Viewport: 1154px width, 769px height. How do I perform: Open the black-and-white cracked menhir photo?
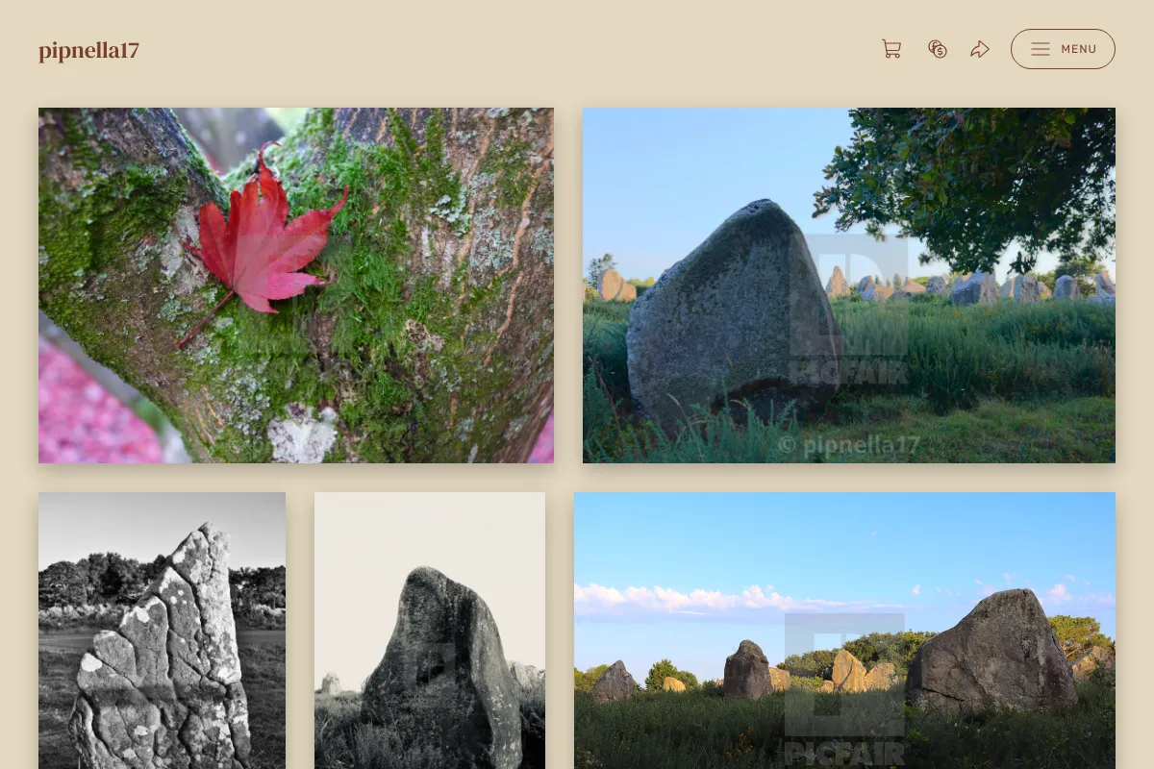[162, 631]
